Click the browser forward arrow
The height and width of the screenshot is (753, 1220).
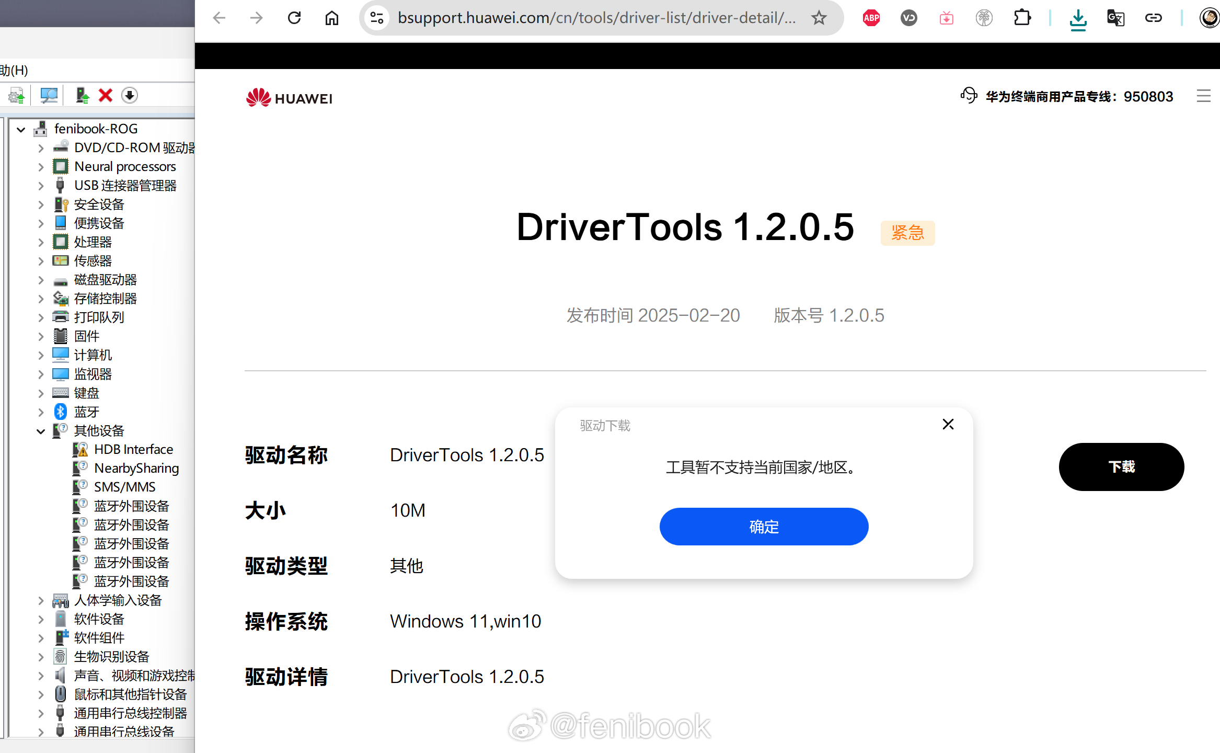pyautogui.click(x=257, y=18)
